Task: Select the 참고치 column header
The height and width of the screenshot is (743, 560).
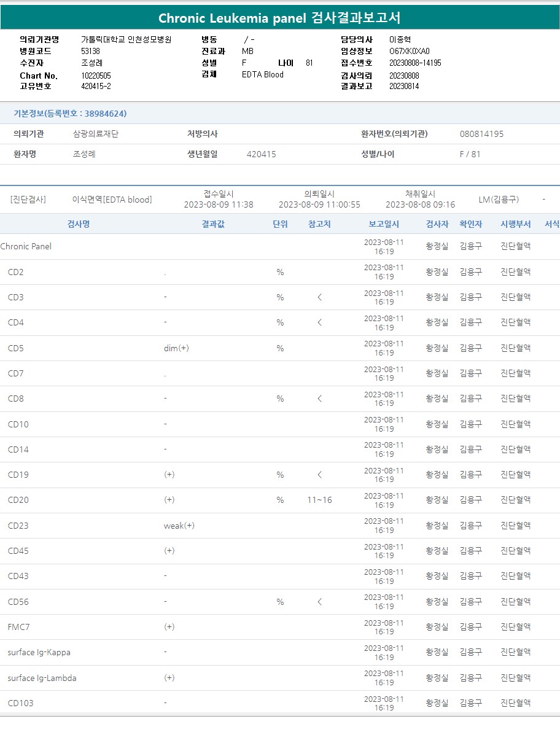Action: click(x=319, y=224)
